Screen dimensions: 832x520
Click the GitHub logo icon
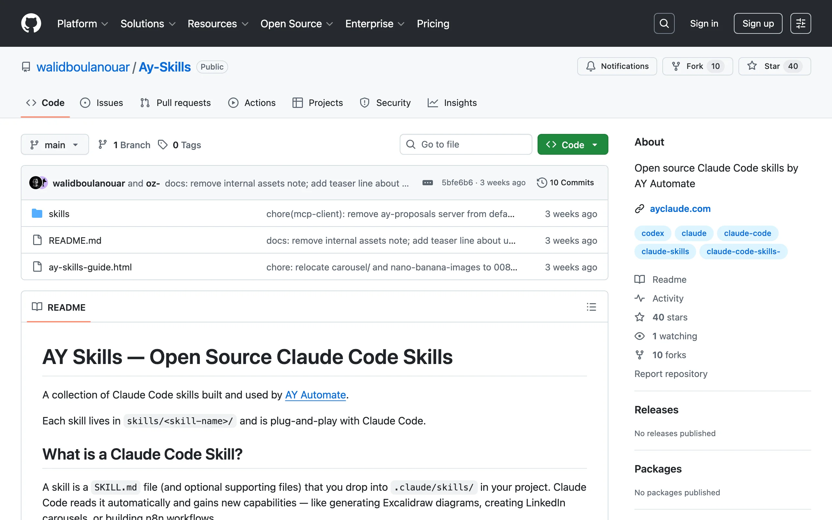pos(31,23)
